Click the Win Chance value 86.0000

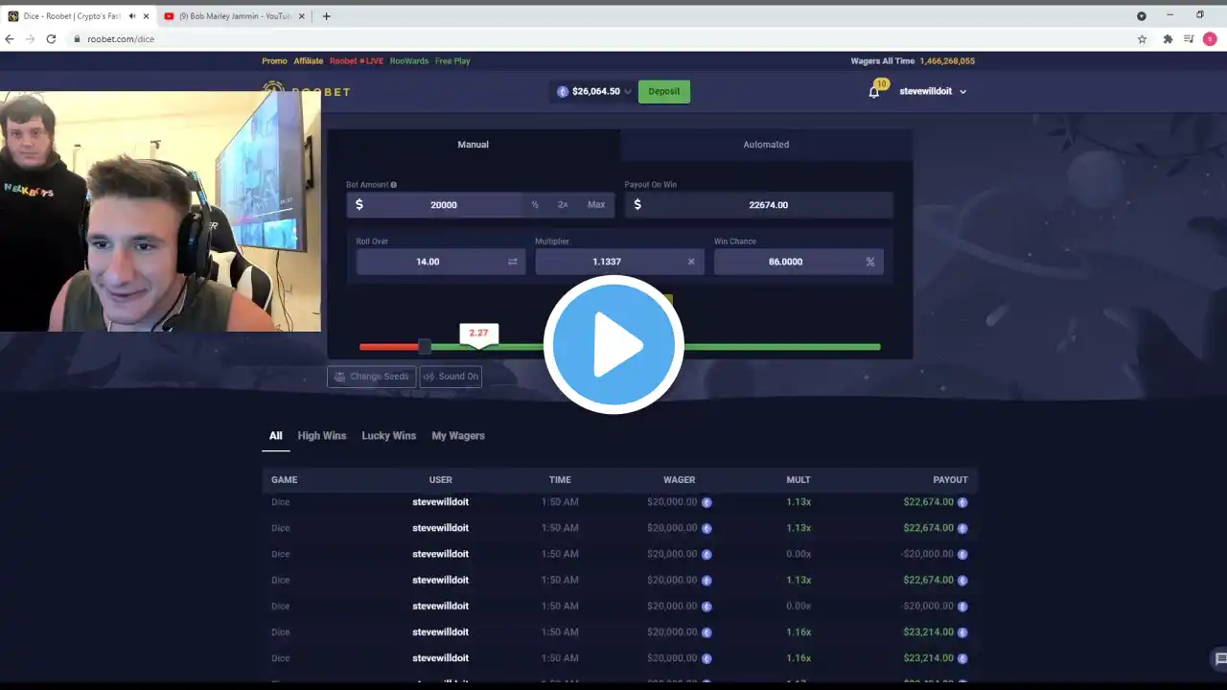[786, 262]
